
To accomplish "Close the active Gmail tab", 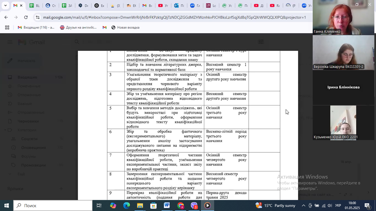I will 21,5.
